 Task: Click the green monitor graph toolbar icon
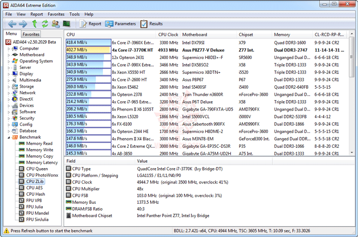pyautogui.click(x=67, y=24)
